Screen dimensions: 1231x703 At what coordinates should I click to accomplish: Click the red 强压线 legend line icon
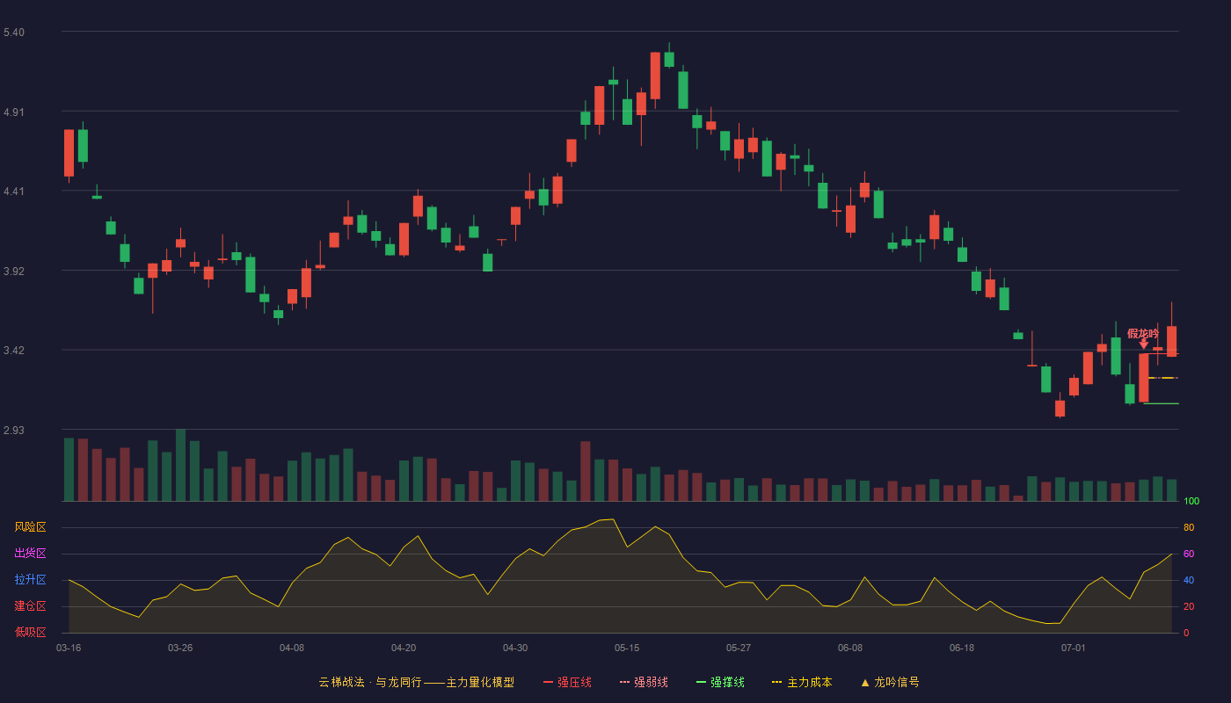click(x=548, y=682)
